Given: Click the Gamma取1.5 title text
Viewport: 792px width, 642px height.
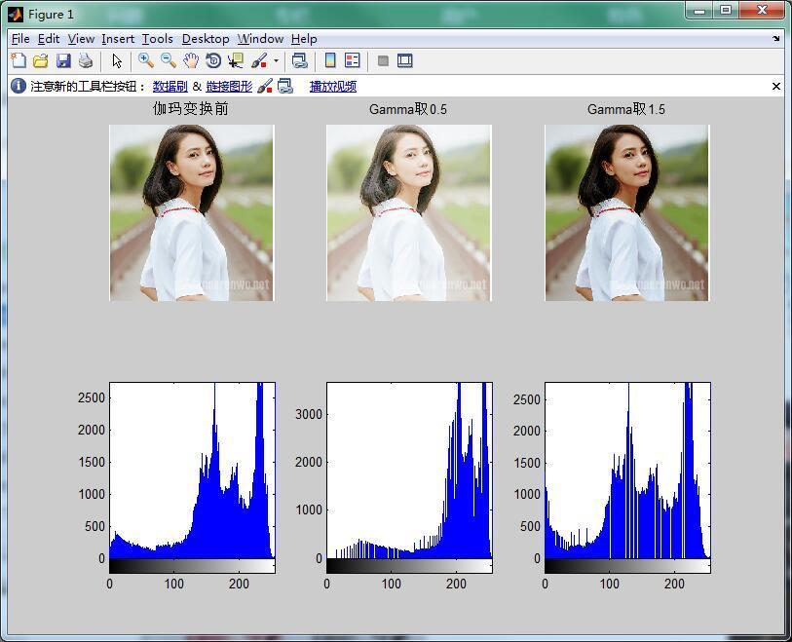Looking at the screenshot, I should pos(626,109).
